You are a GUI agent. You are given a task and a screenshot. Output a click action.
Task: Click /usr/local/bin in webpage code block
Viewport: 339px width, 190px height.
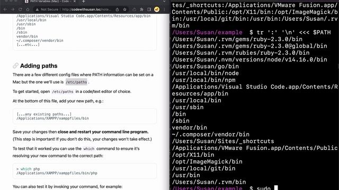(x=31, y=20)
